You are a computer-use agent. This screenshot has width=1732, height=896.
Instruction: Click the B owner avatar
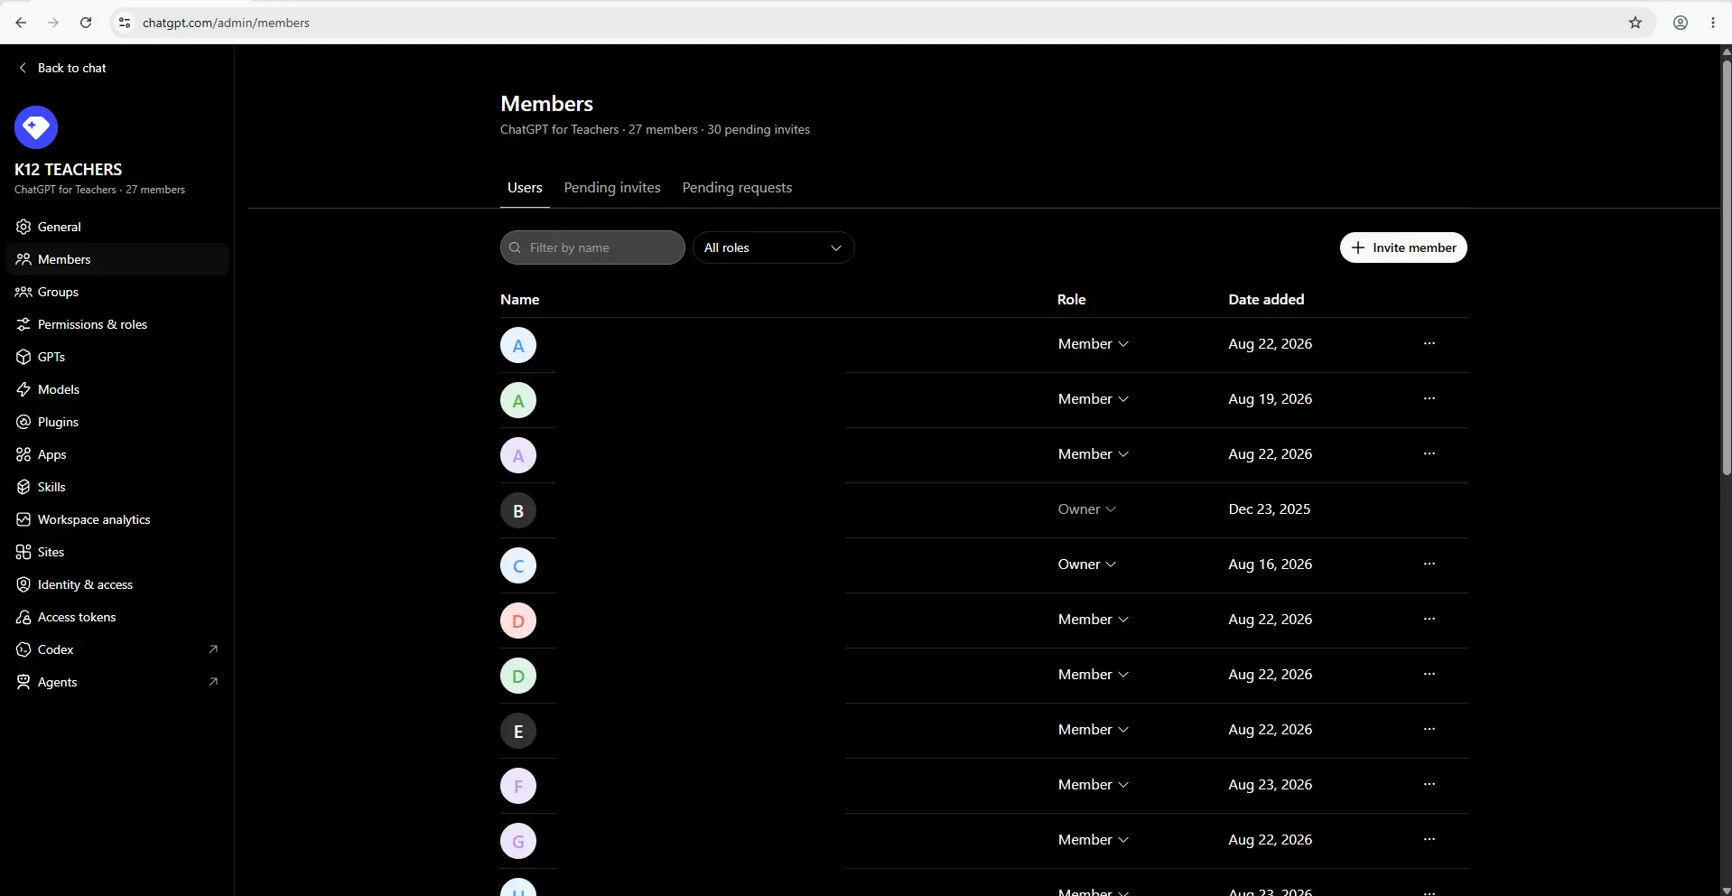tap(518, 510)
